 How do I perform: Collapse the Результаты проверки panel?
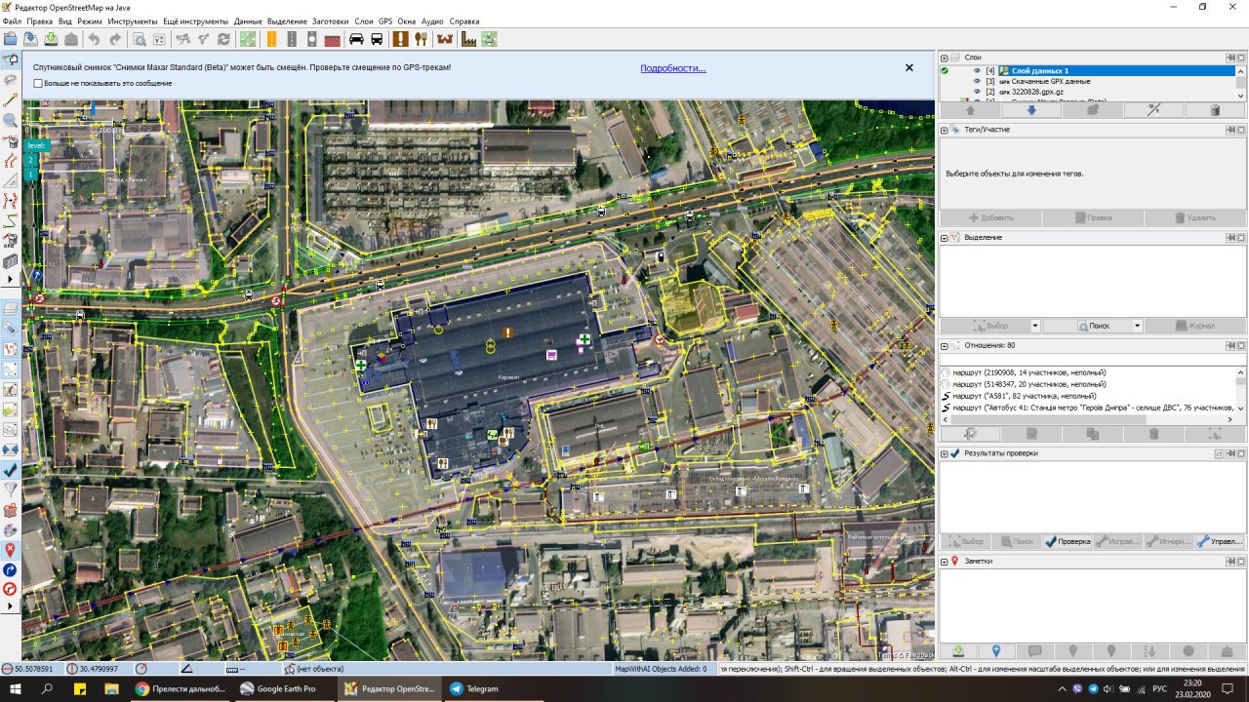[945, 453]
